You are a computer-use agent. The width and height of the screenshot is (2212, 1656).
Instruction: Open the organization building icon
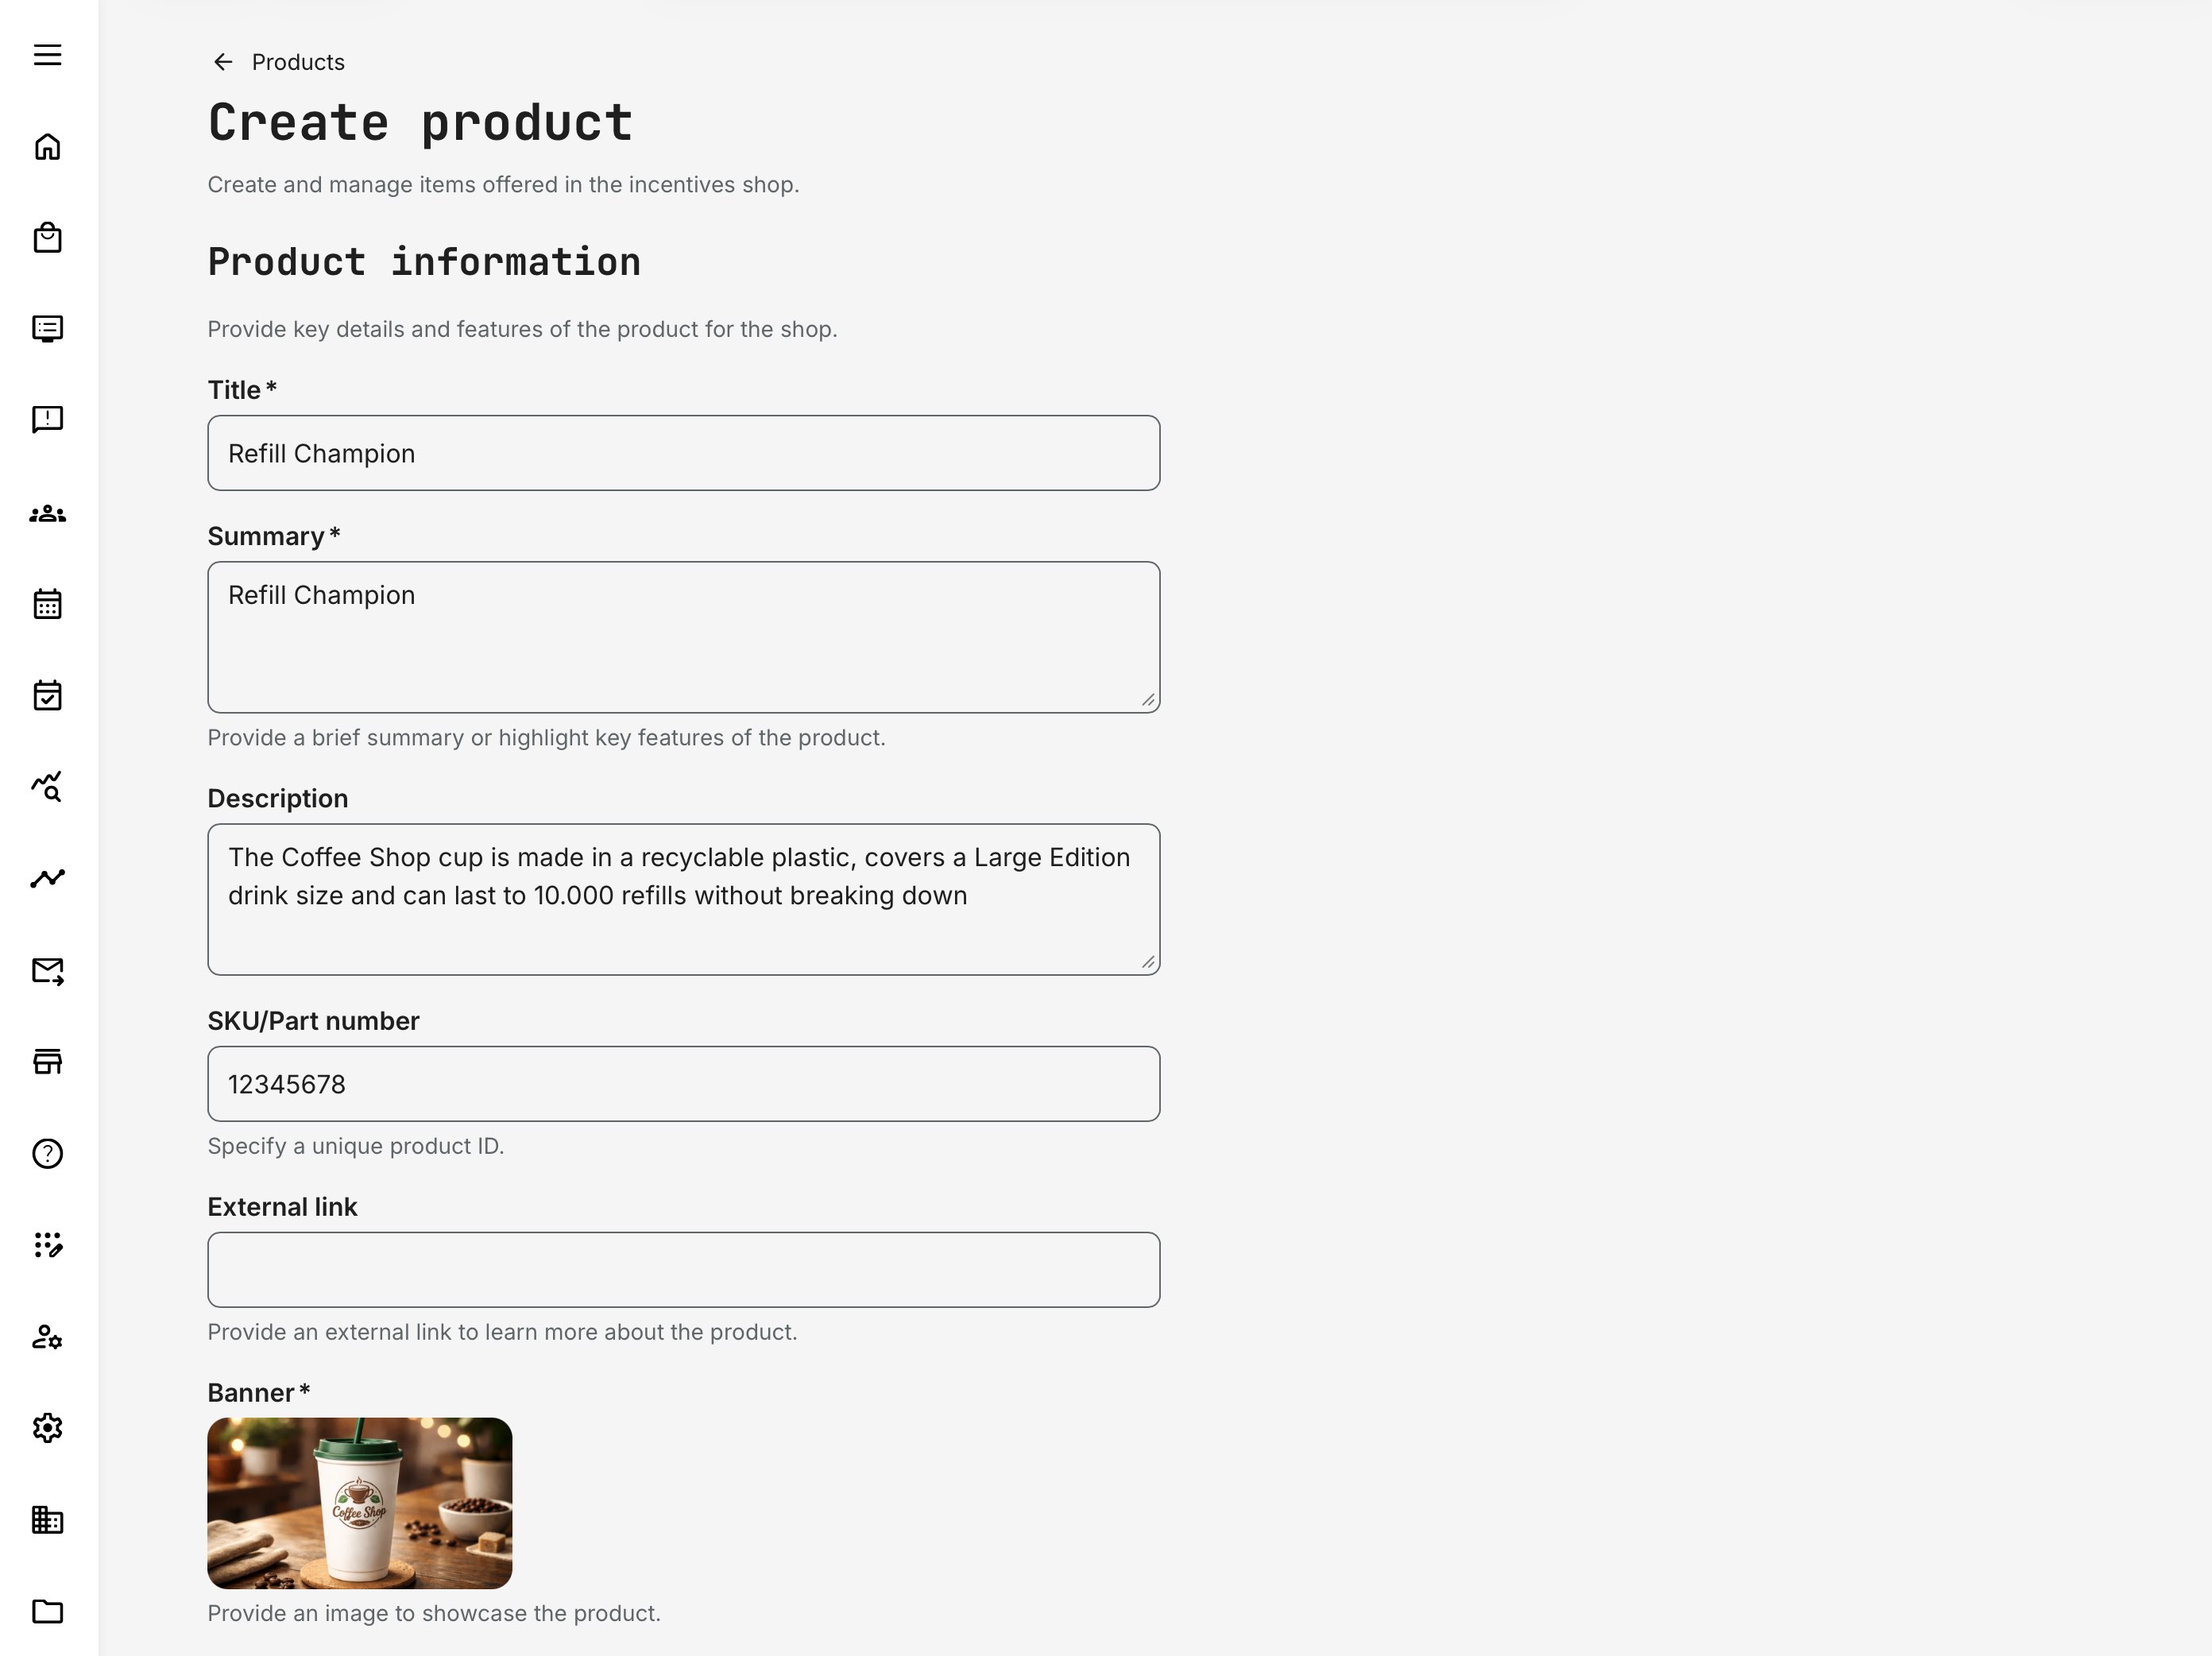click(x=47, y=1520)
